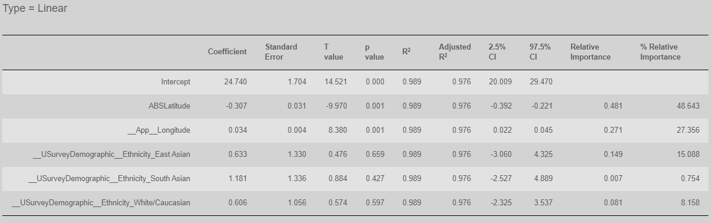Select the Ethnicity_South Asian row label
Image resolution: width=712 pixels, height=223 pixels.
110,178
